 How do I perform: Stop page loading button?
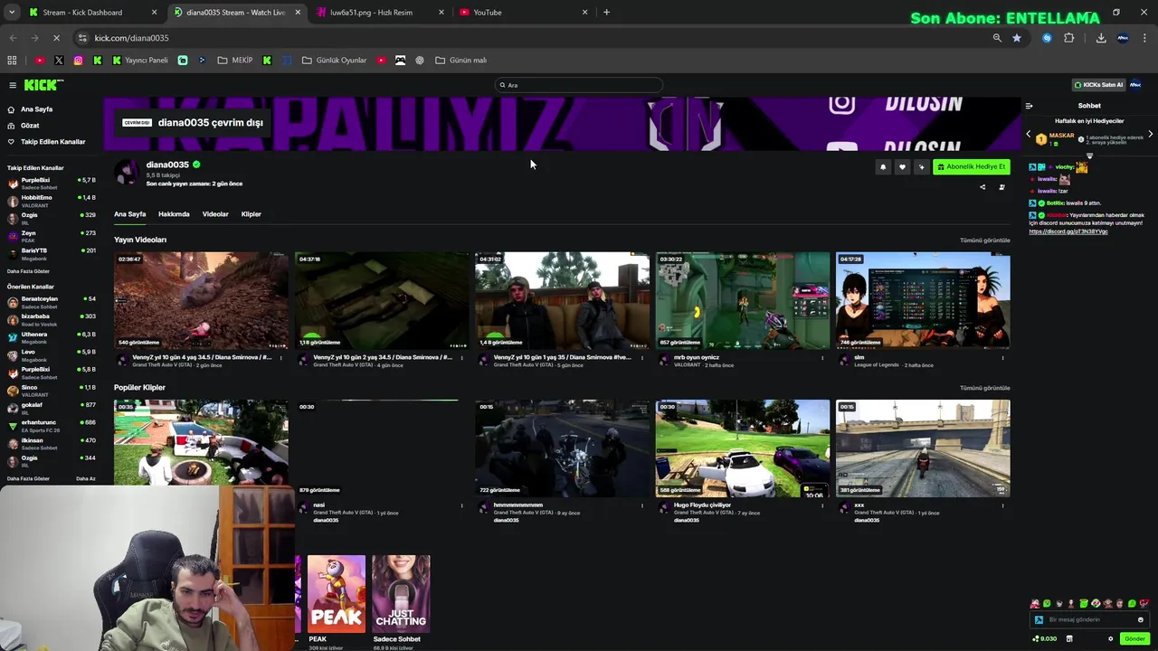pyautogui.click(x=56, y=38)
